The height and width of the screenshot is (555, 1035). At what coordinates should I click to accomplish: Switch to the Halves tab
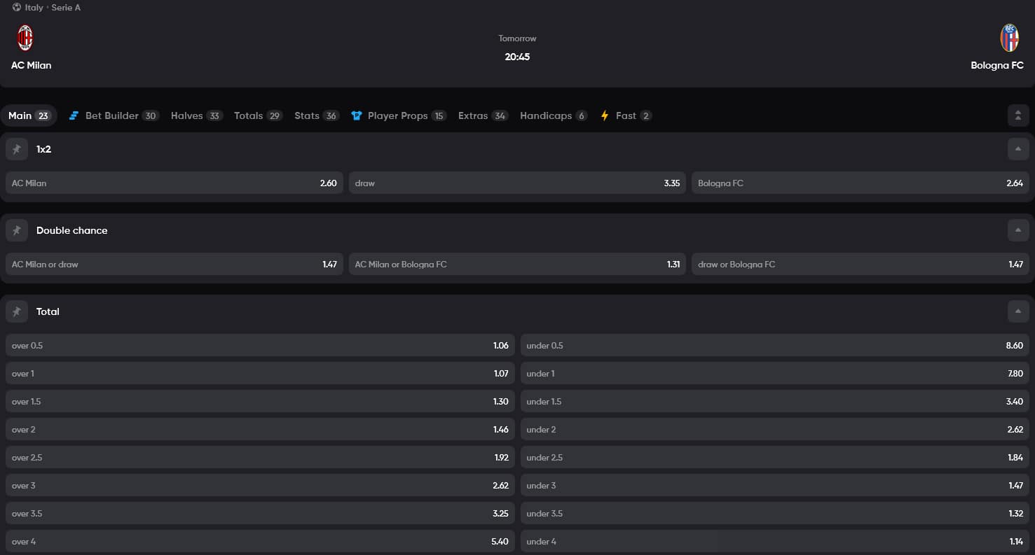196,115
